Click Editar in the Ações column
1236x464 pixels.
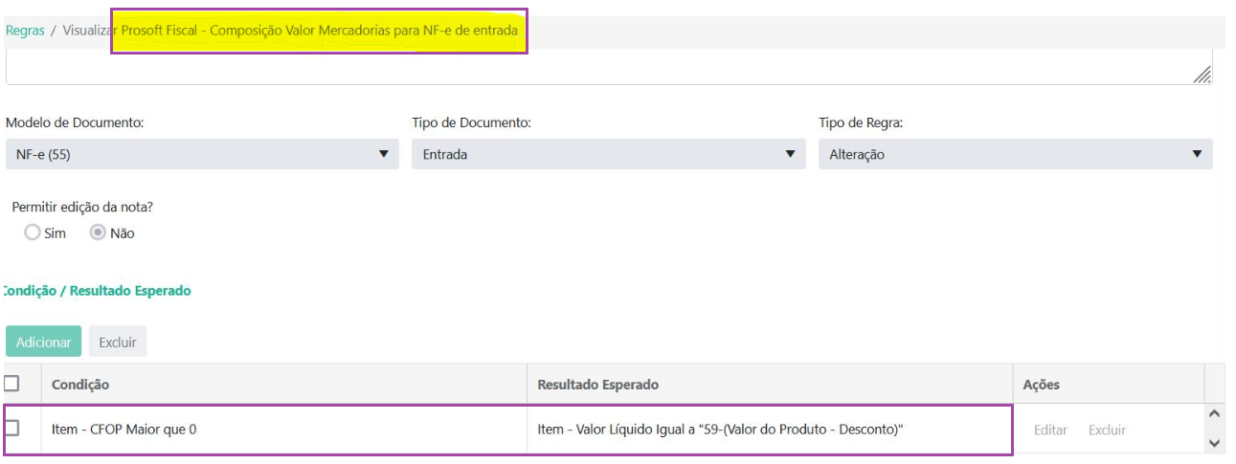point(1050,430)
